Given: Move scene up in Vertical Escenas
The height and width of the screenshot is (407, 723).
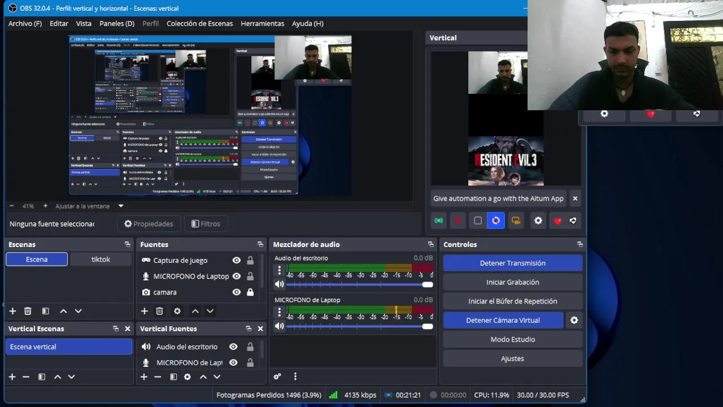Looking at the screenshot, I should (57, 376).
